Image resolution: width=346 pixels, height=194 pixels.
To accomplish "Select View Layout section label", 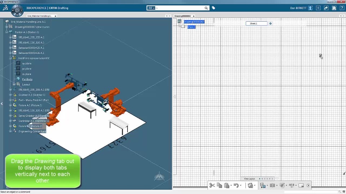I will pyautogui.click(x=249, y=179).
